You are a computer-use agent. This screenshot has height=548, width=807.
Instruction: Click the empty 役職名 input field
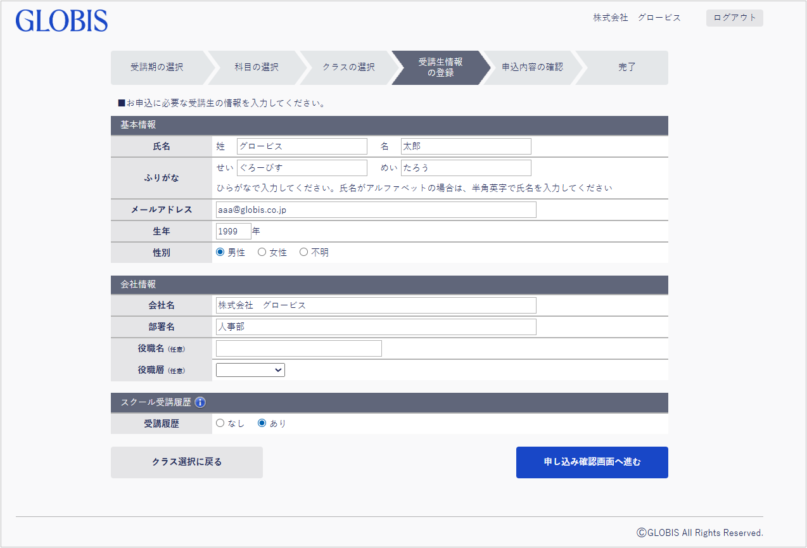pos(298,348)
